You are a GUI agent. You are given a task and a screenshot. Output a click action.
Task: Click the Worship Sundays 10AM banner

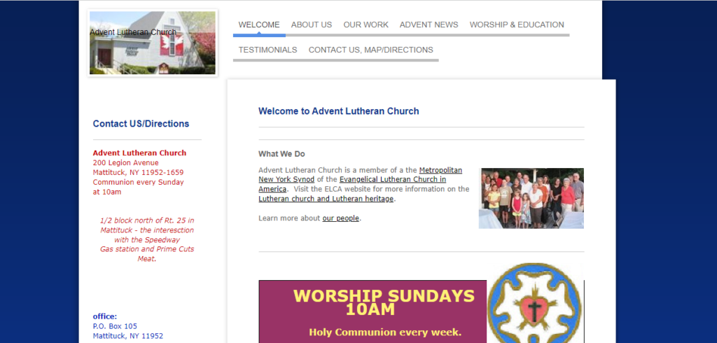tap(372, 311)
